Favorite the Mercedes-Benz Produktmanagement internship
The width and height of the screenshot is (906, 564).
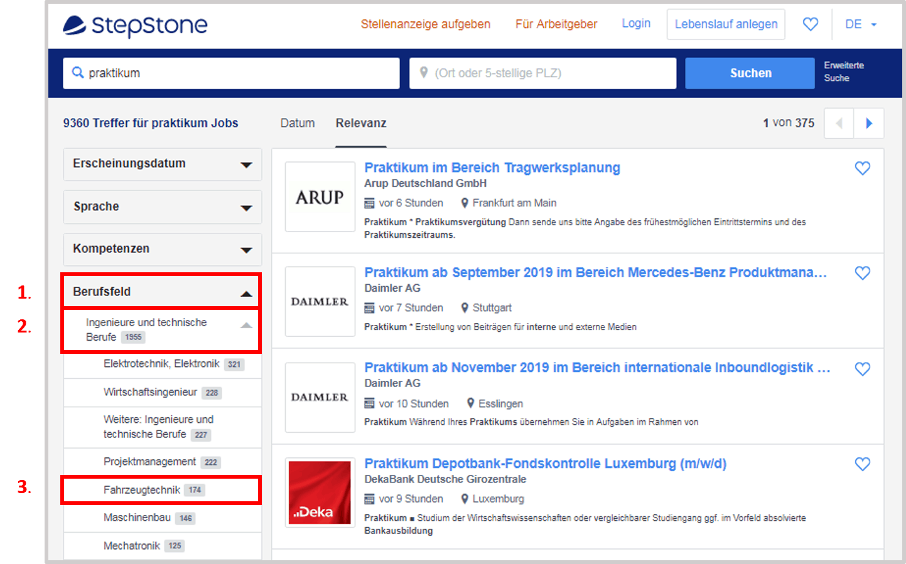click(x=862, y=273)
